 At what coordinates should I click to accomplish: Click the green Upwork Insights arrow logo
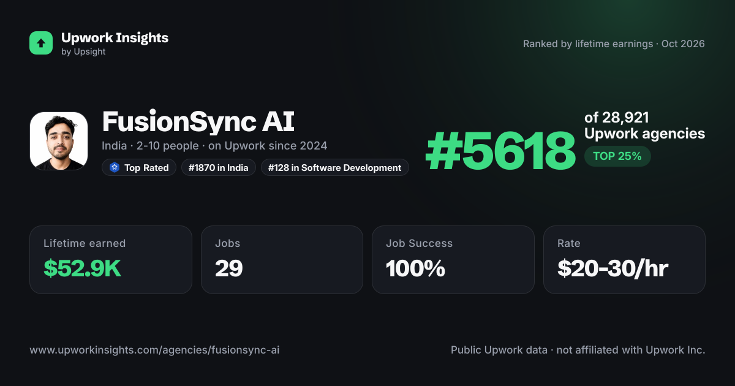coord(41,43)
